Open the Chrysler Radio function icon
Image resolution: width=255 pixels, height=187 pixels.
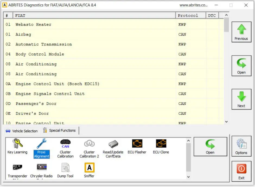coord(42,167)
